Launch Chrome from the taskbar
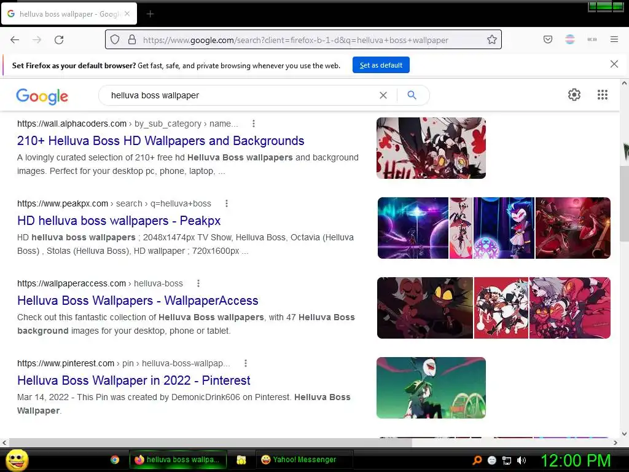Viewport: 629px width, 472px height. 115,460
